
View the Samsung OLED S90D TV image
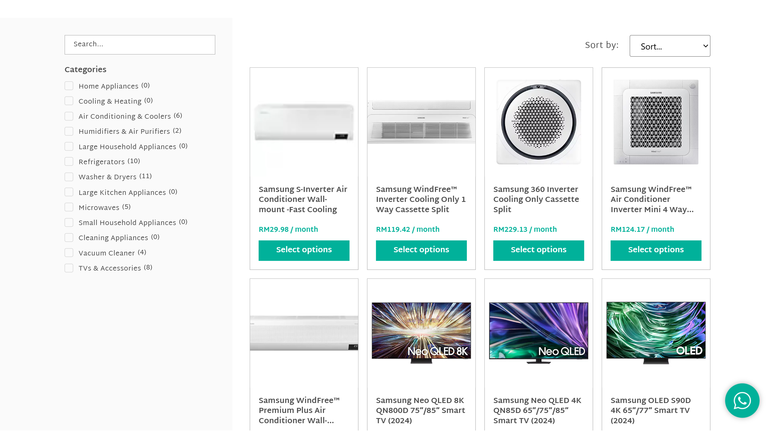pos(656,333)
